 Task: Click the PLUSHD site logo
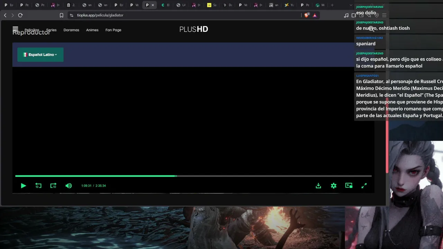coord(194,29)
